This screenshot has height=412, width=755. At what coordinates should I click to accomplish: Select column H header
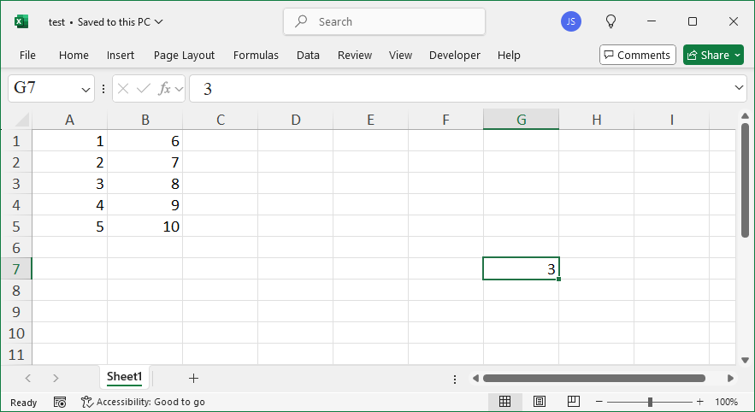(597, 120)
